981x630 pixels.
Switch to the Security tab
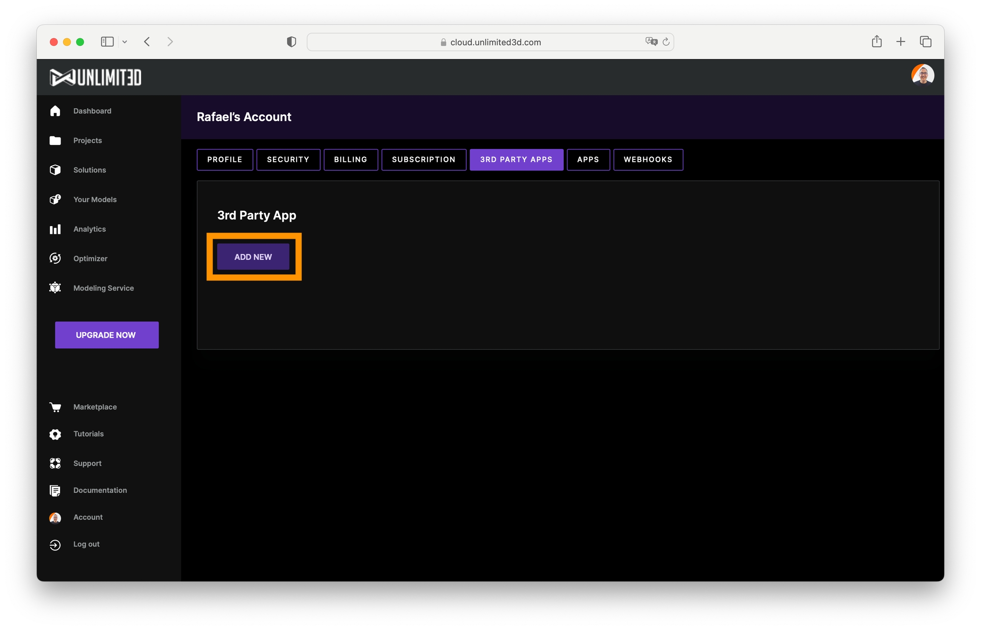288,160
